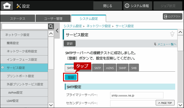Select the SNTP tab
Viewport: 184px width, 108px height.
pos(97,68)
